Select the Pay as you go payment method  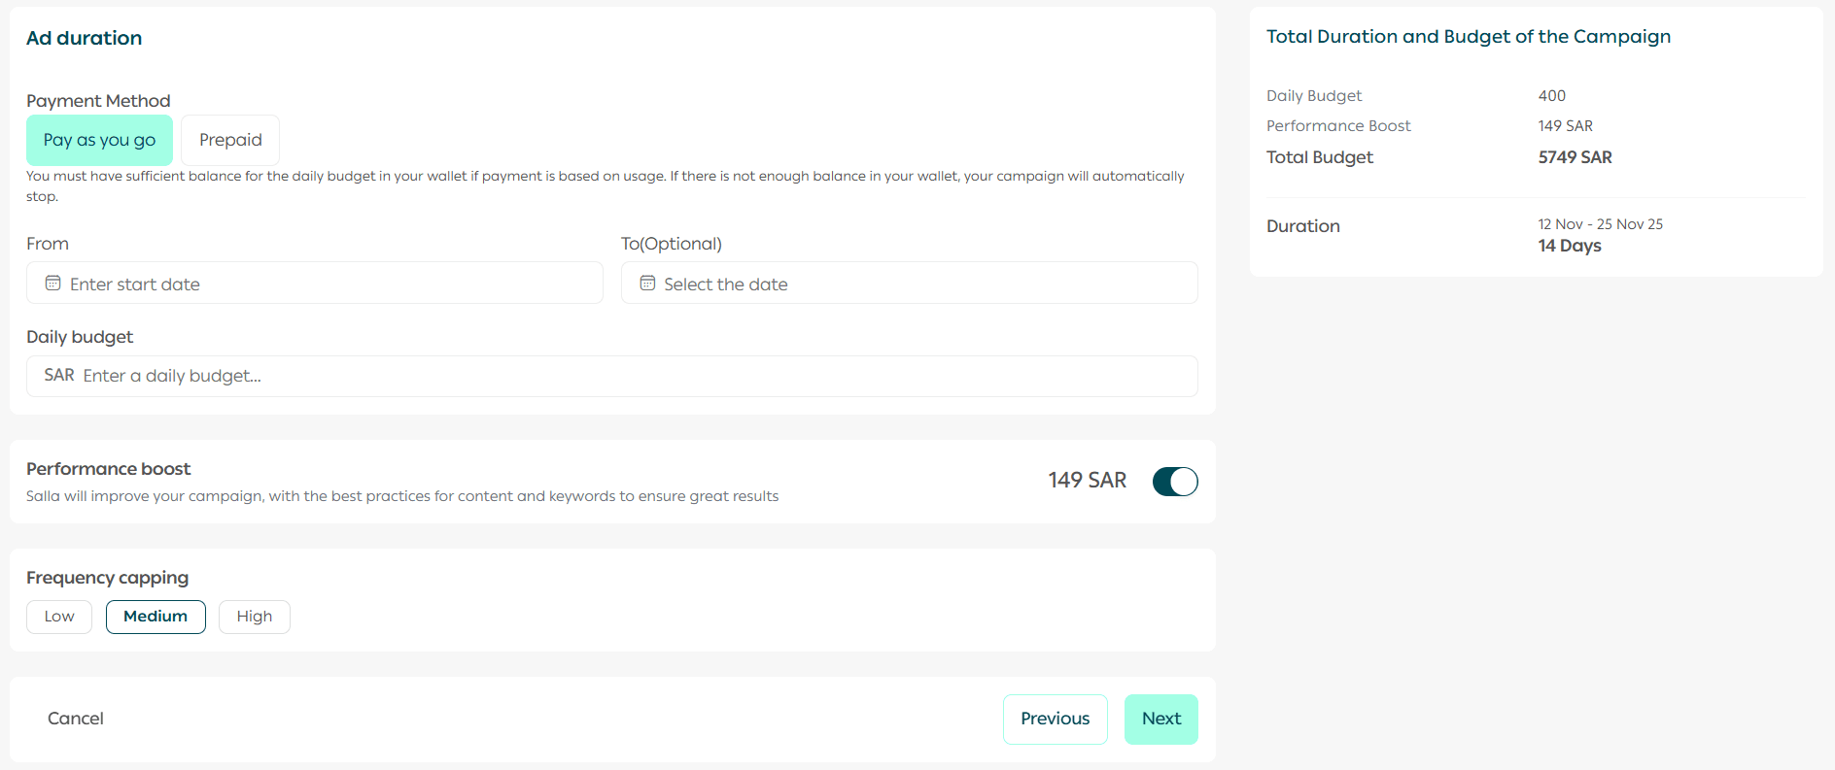pyautogui.click(x=99, y=140)
